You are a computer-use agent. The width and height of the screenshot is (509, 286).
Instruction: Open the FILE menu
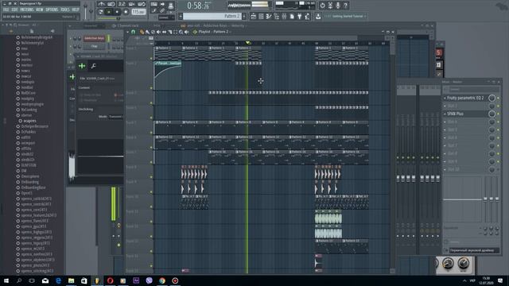click(6, 10)
